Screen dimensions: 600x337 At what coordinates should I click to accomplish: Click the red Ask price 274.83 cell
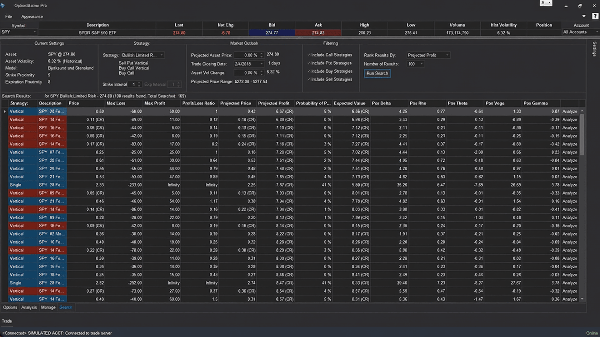[318, 33]
